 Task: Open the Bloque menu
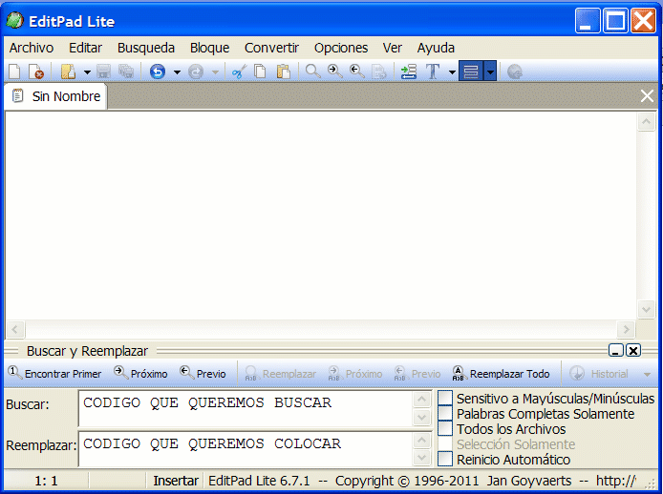point(210,48)
